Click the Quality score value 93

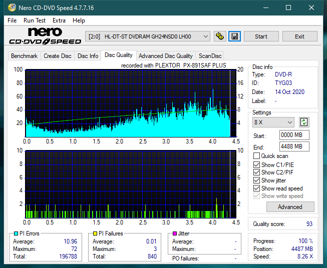pos(309,224)
